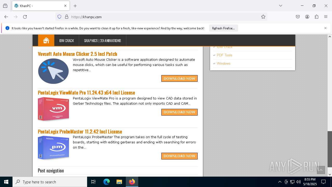Open IDM CRACK menu item

[x=67, y=41]
